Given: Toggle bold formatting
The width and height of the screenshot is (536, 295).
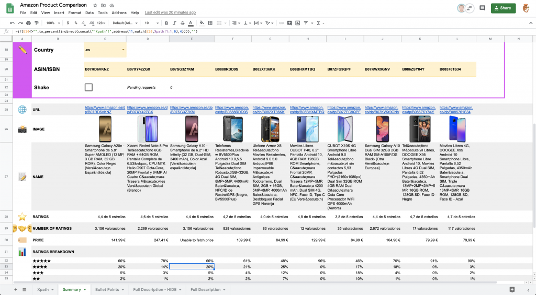Looking at the screenshot, I should [166, 23].
